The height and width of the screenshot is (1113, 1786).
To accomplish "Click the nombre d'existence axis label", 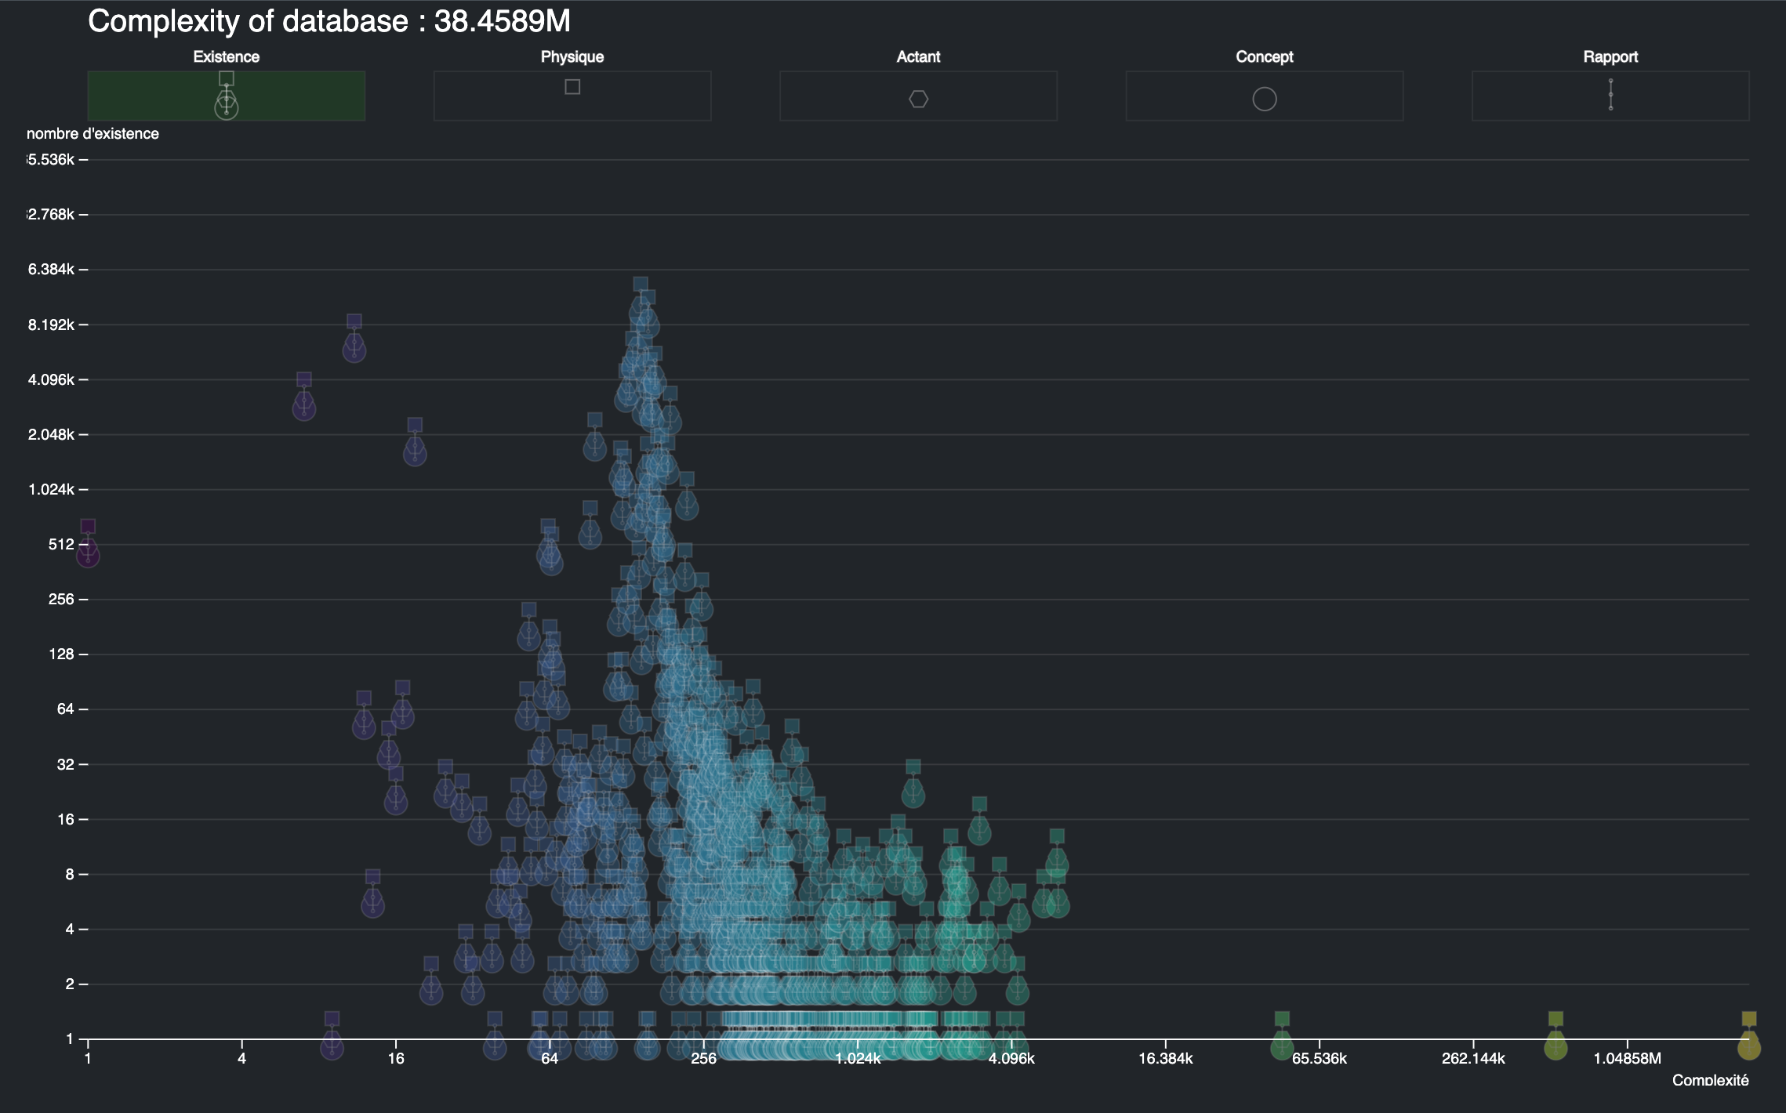I will pyautogui.click(x=93, y=133).
